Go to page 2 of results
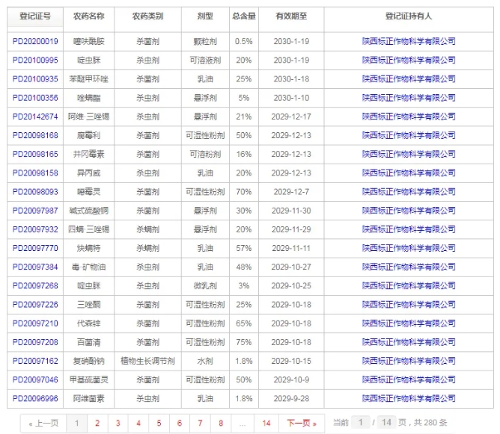 [x=97, y=424]
